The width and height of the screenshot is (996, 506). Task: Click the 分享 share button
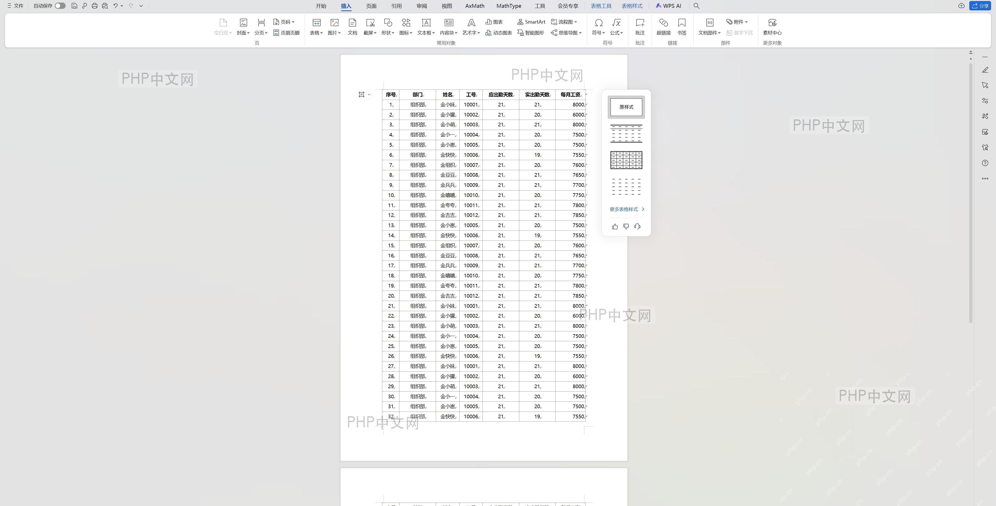(980, 6)
